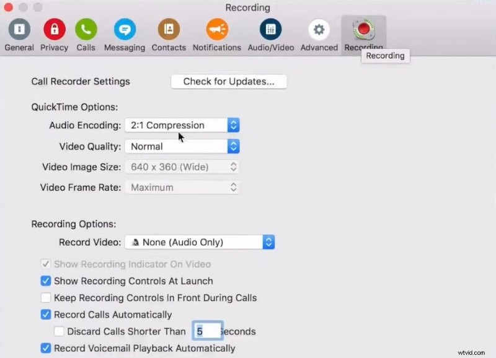
Task: Click the seconds duration input field
Action: pyautogui.click(x=208, y=330)
